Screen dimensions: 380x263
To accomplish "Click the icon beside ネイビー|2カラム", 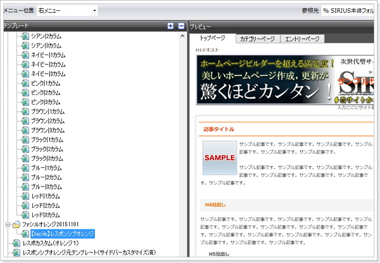I will 25,65.
